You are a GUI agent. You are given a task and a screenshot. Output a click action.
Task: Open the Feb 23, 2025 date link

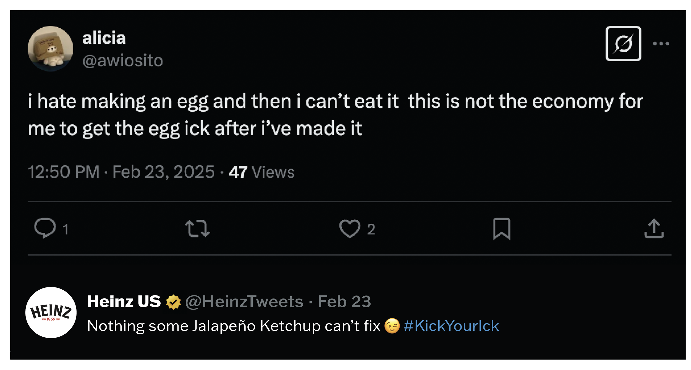tap(163, 172)
